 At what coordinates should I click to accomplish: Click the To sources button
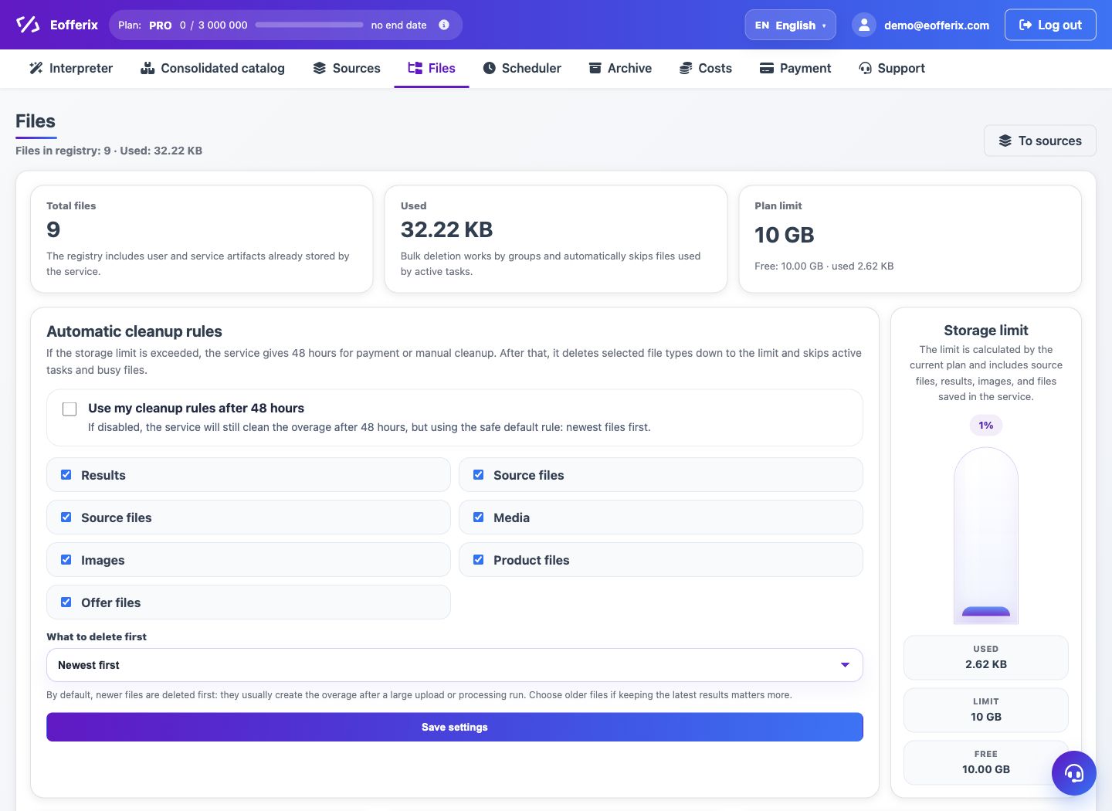point(1040,141)
